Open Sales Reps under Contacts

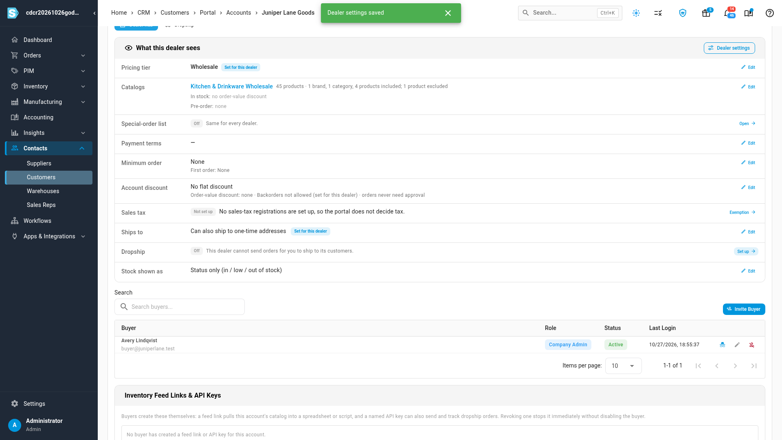pyautogui.click(x=48, y=205)
